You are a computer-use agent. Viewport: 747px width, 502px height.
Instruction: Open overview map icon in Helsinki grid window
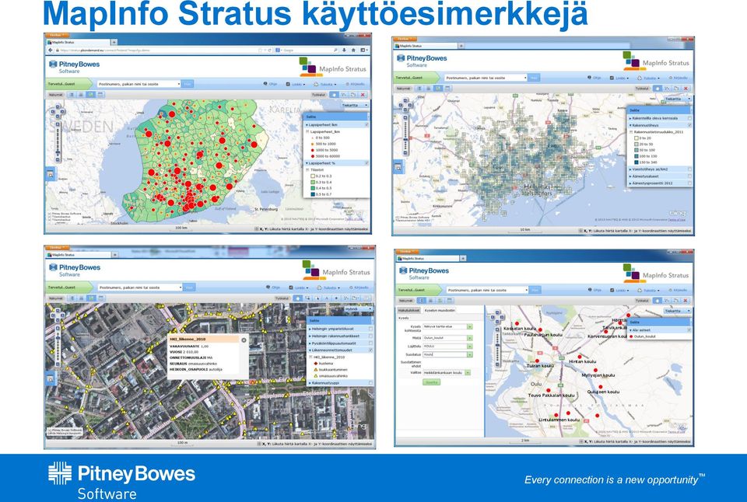pyautogui.click(x=398, y=167)
